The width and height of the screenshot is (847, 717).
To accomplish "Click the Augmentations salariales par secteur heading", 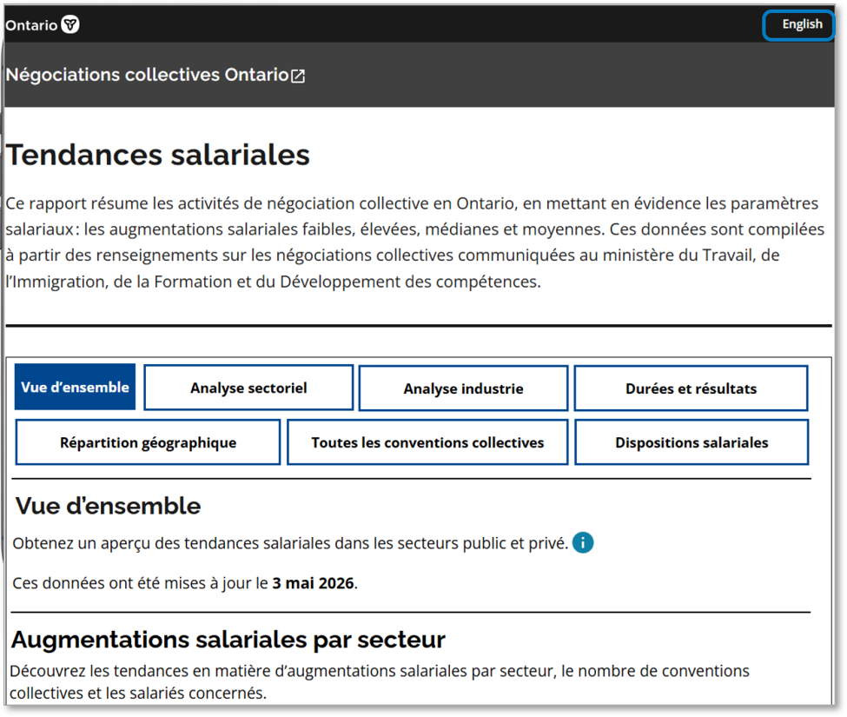I will (x=228, y=640).
